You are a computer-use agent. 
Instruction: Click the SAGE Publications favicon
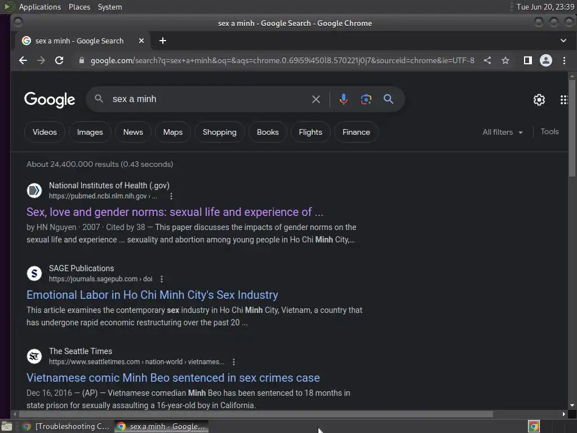[x=34, y=273]
